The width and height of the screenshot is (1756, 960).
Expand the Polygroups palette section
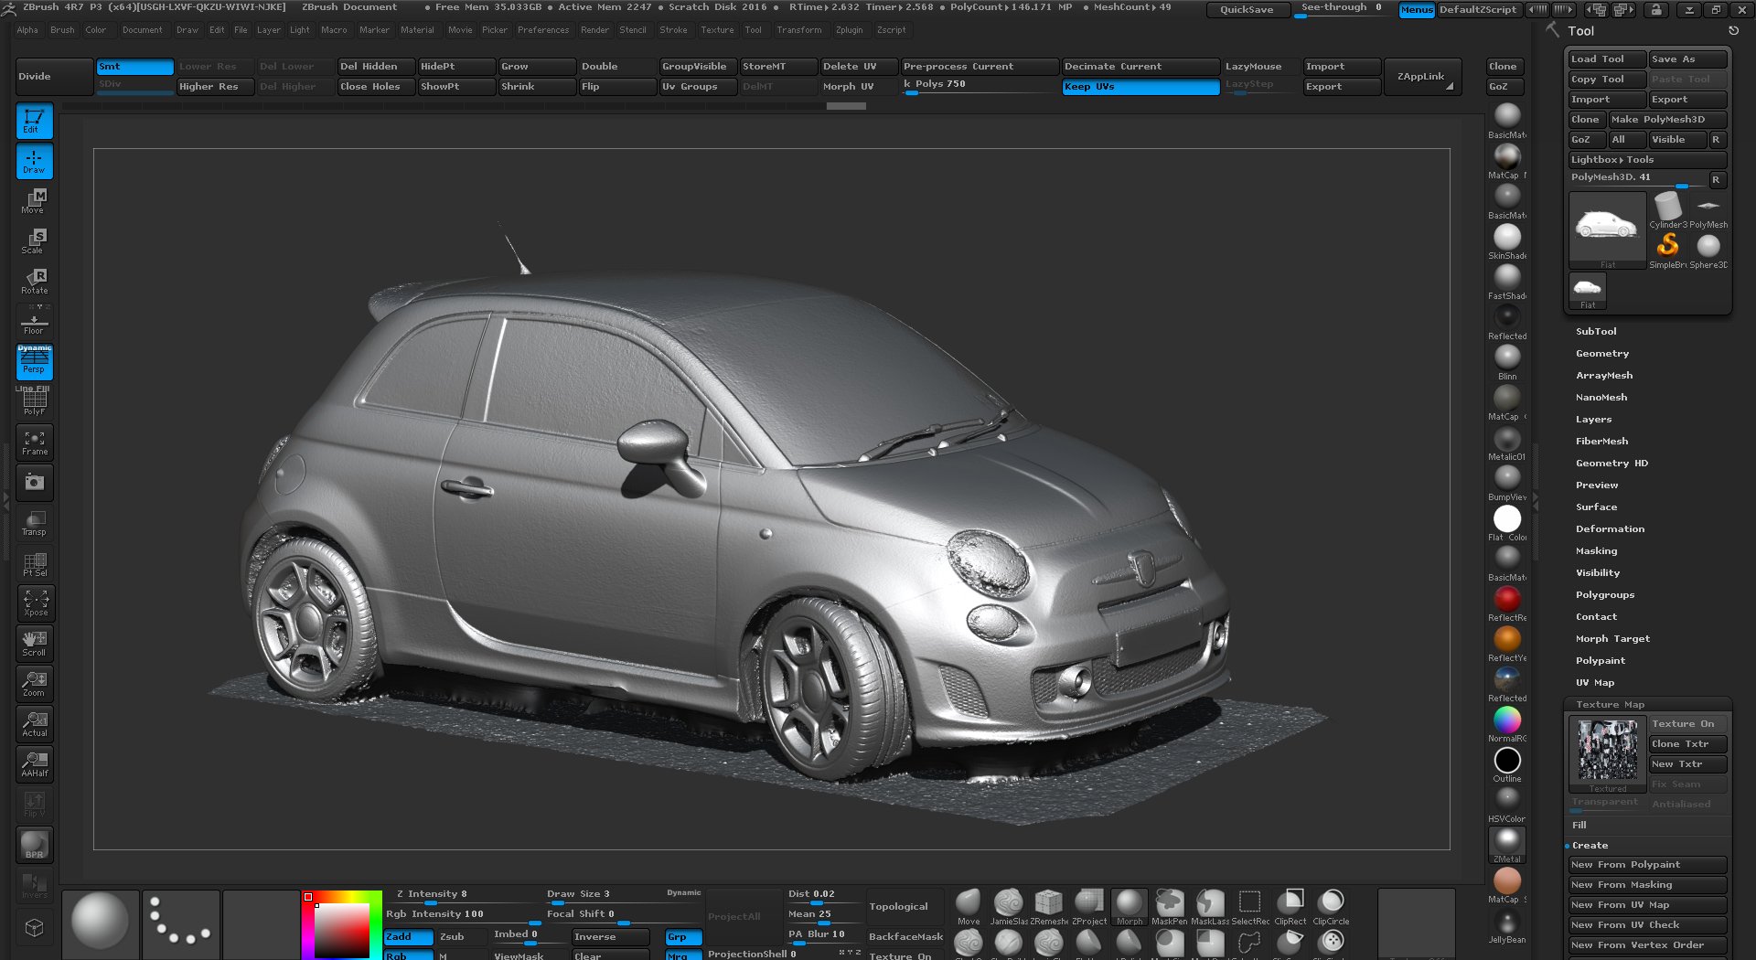[1604, 595]
